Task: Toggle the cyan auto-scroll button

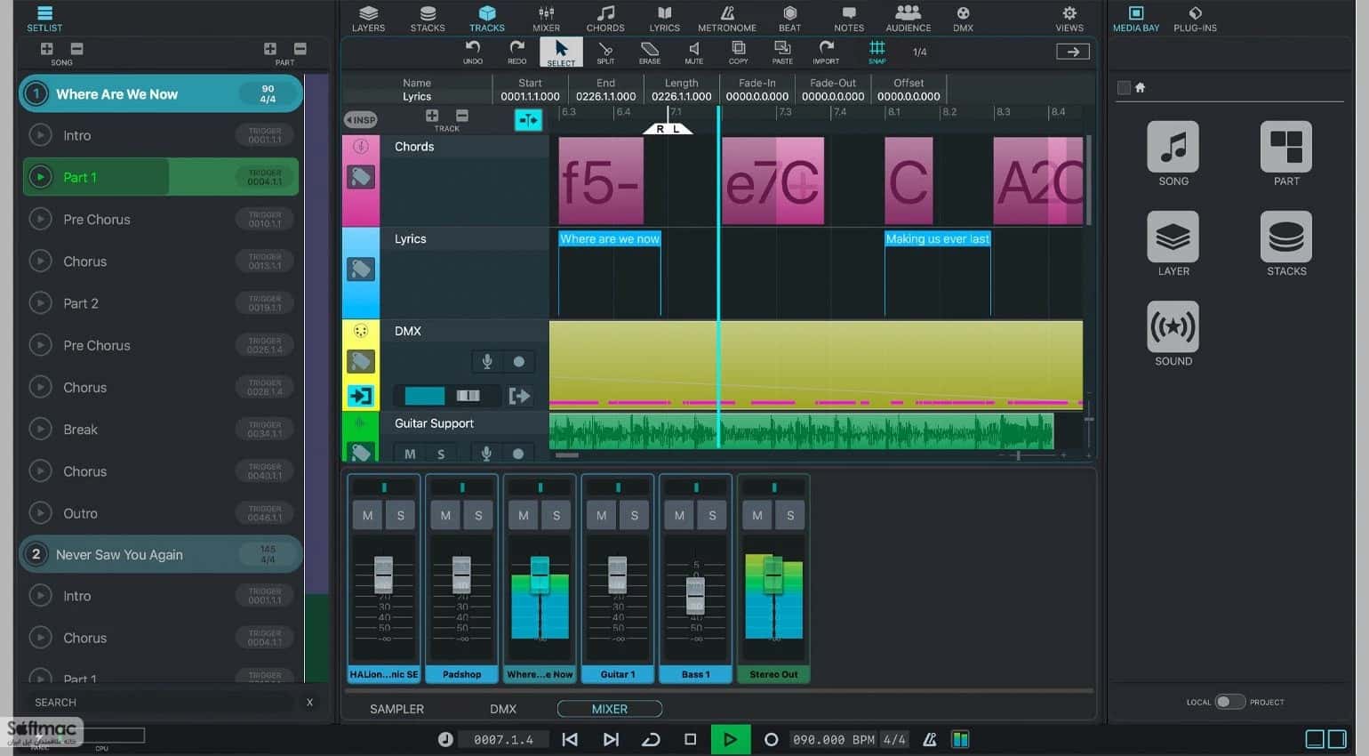Action: (x=528, y=120)
